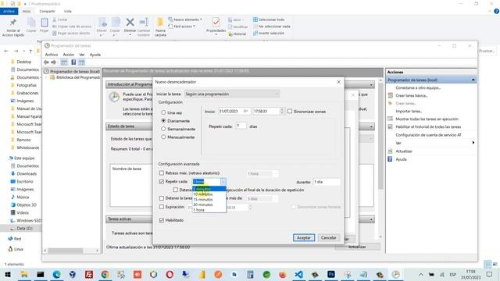500x281 pixels.
Task: Open Microsoft Edge from the taskbar
Action: (56, 274)
